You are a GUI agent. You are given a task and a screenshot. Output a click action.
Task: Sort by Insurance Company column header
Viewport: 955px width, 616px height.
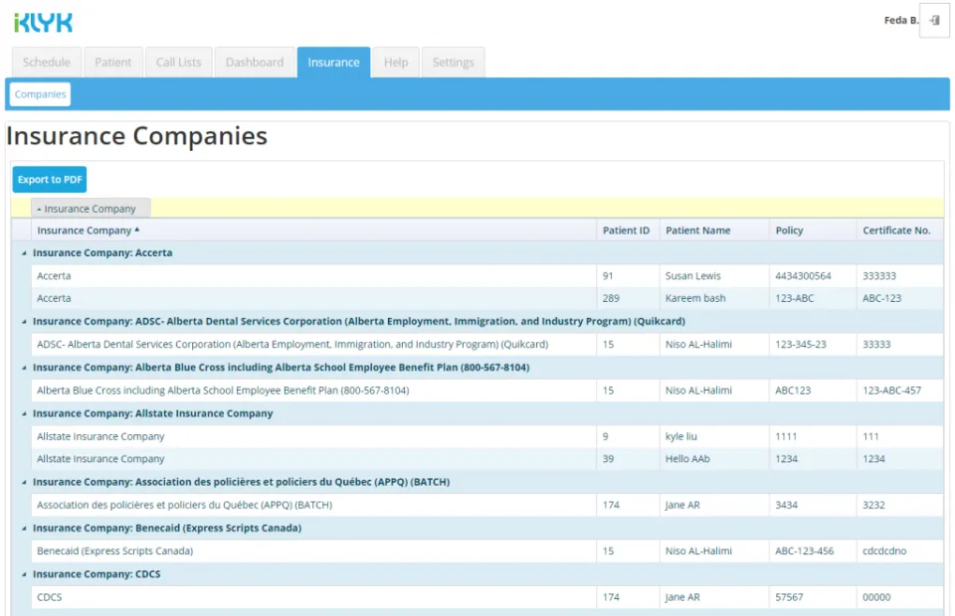point(89,231)
